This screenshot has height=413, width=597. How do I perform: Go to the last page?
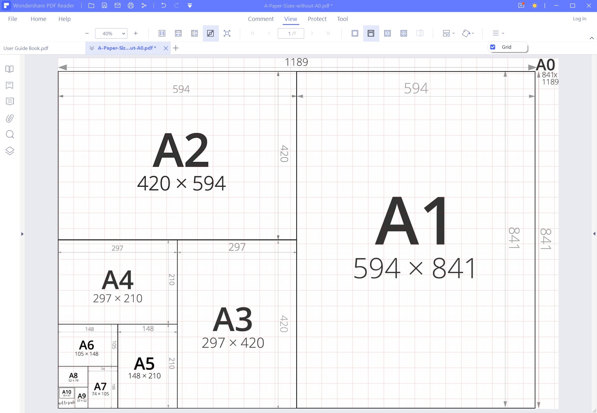[x=328, y=33]
